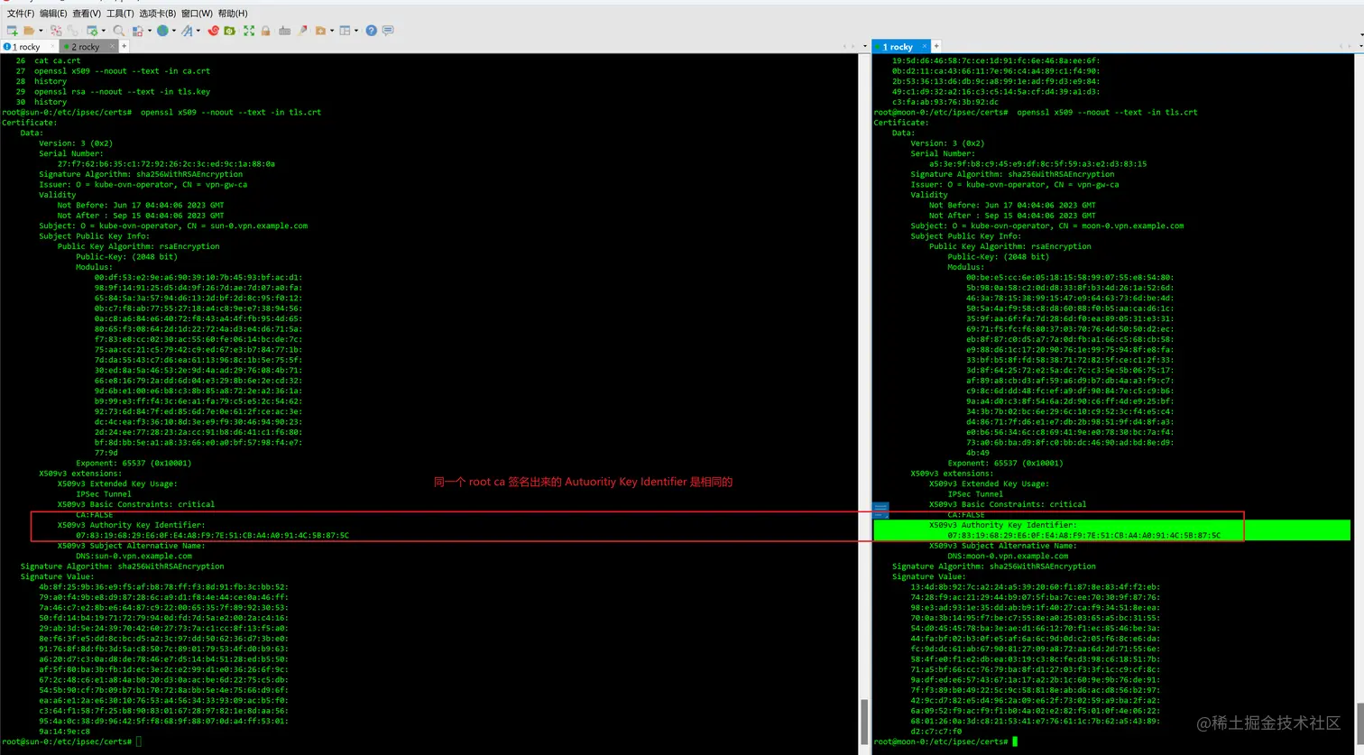Click the open session folder icon

click(29, 31)
